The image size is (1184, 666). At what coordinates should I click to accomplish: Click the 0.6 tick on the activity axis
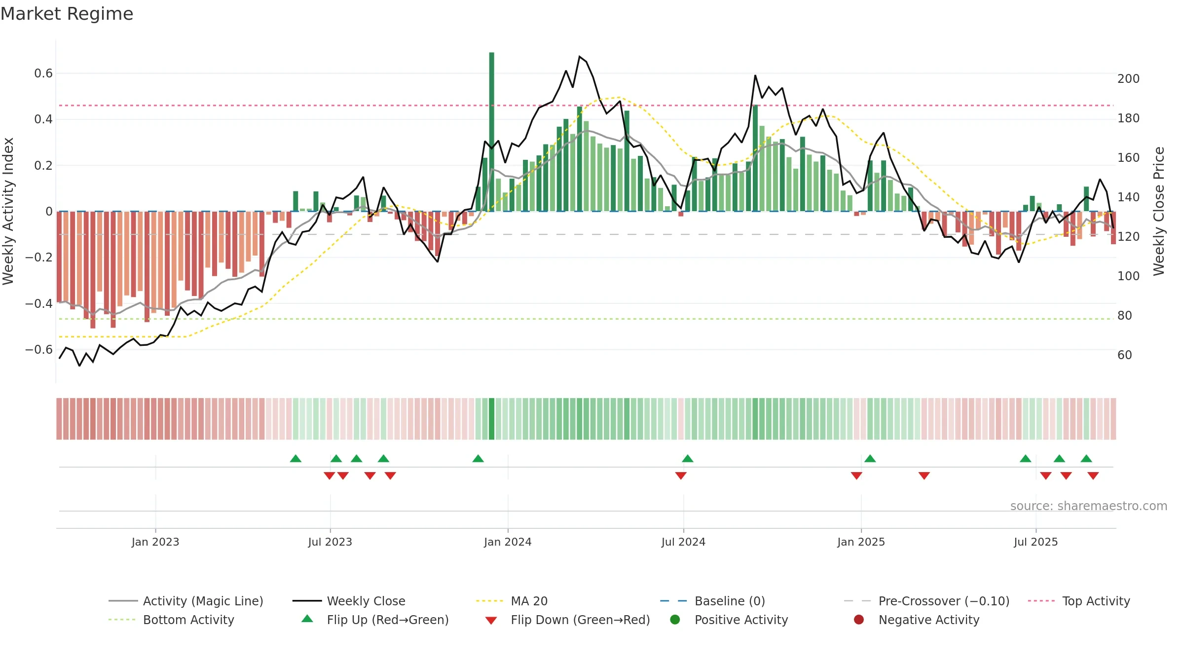tap(43, 74)
